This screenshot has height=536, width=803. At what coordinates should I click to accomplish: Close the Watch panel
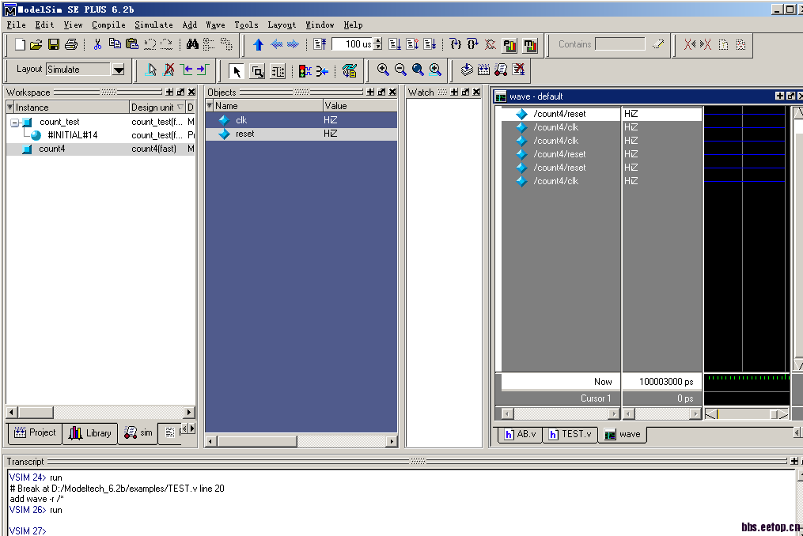(476, 92)
